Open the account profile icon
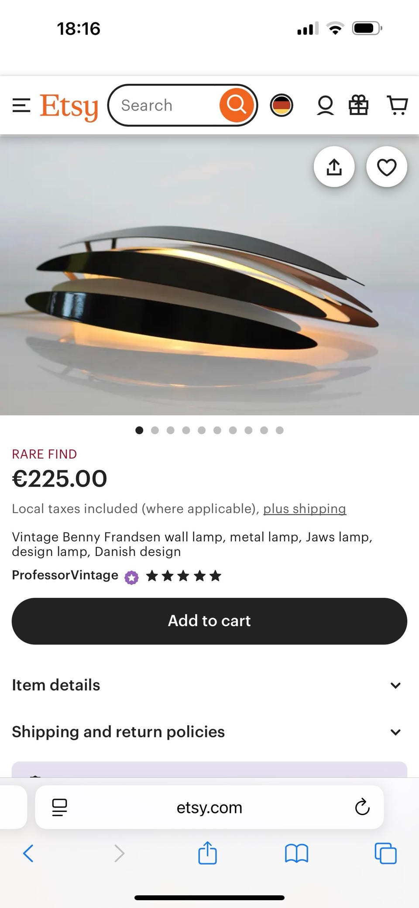The height and width of the screenshot is (908, 419). [325, 106]
